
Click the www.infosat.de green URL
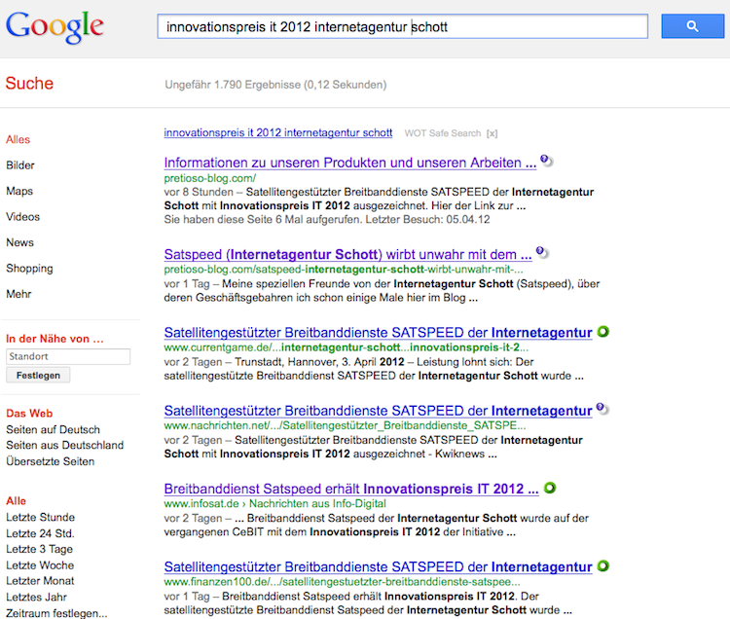(201, 503)
